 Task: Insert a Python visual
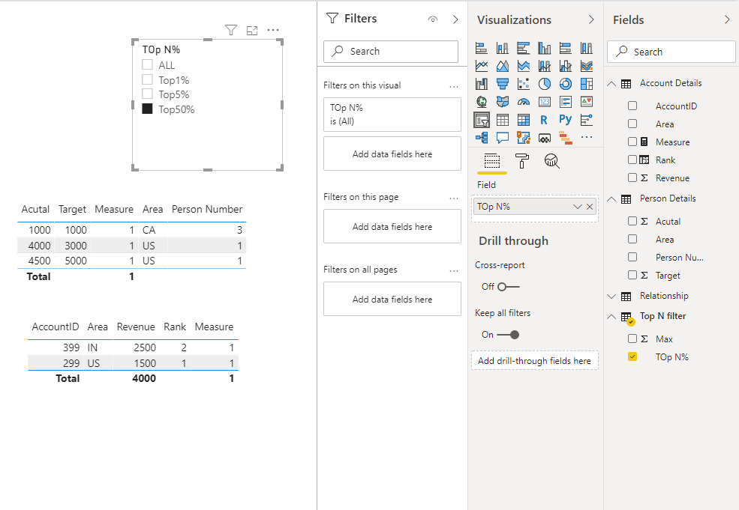[x=566, y=120]
